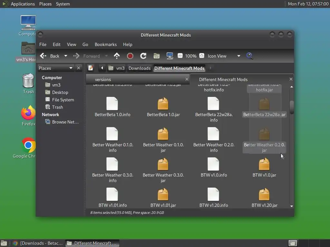The width and height of the screenshot is (330, 247).
Task: Select BTW v1.20.jar package icon
Action: [x=264, y=194]
